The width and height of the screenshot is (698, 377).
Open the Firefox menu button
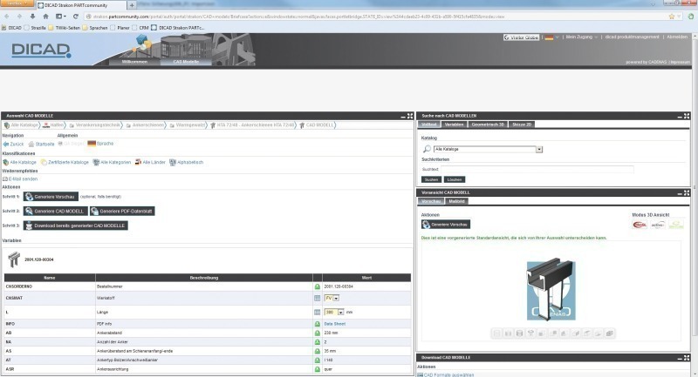(17, 3)
